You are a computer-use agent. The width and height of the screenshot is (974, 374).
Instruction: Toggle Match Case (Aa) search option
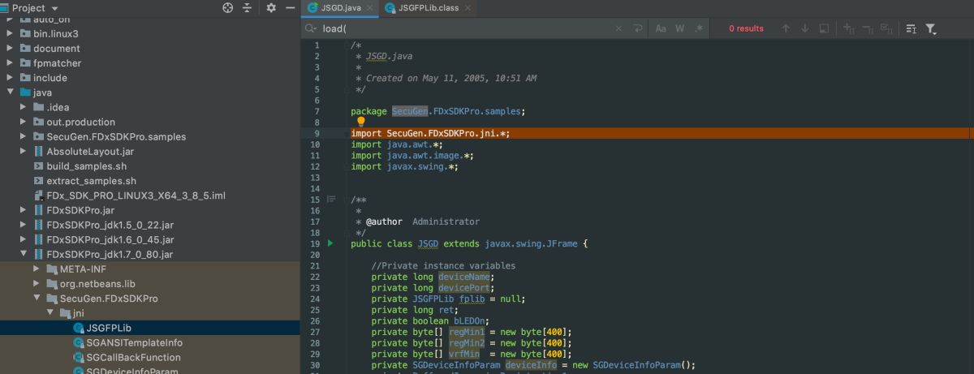click(661, 28)
